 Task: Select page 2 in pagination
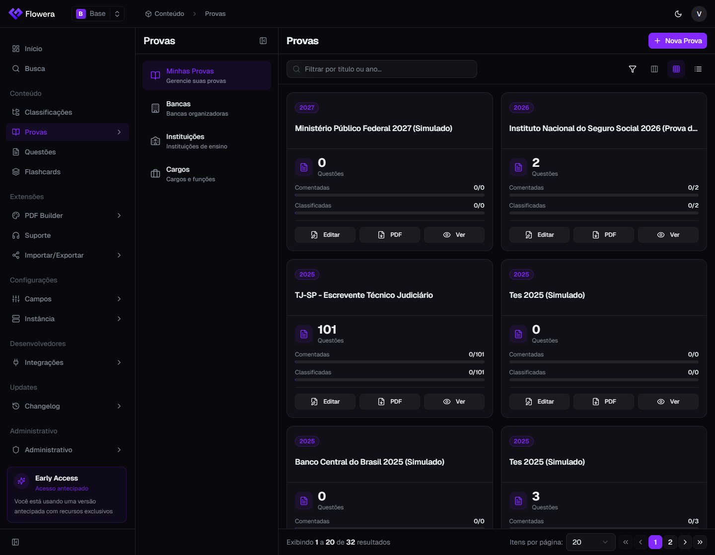pyautogui.click(x=670, y=542)
